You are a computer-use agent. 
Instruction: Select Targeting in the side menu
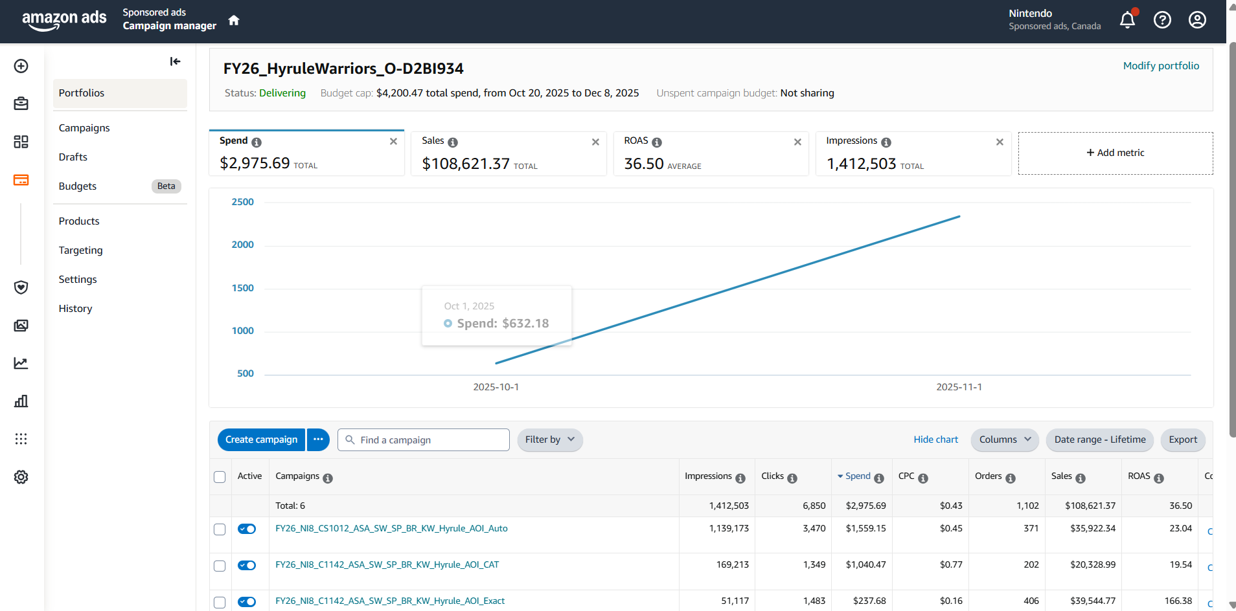pos(80,250)
